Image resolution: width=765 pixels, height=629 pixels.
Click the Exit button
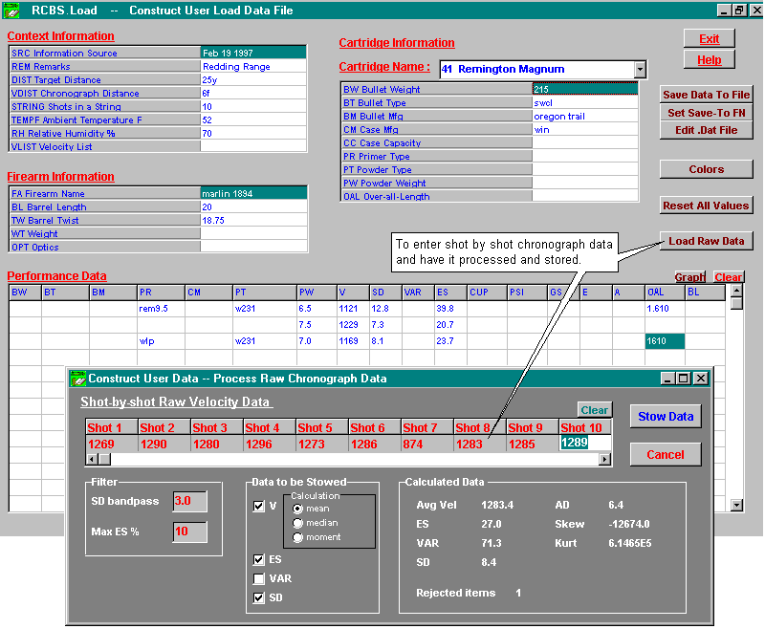(x=709, y=39)
